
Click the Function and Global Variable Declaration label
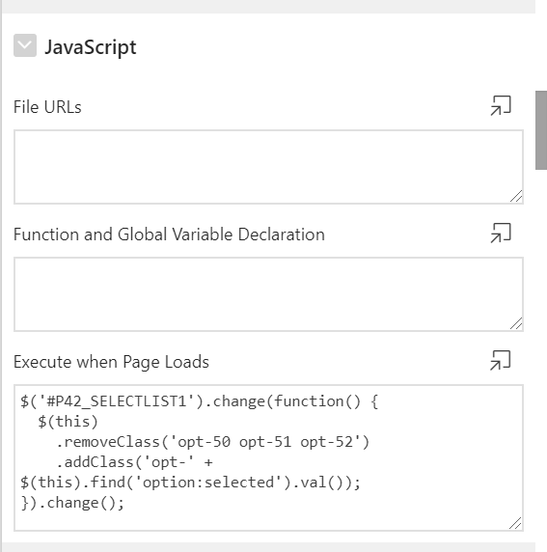[169, 235]
